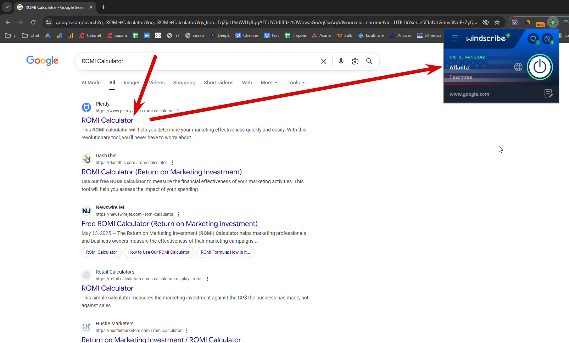Switch to the Images tab
The width and height of the screenshot is (569, 343).
tap(132, 83)
